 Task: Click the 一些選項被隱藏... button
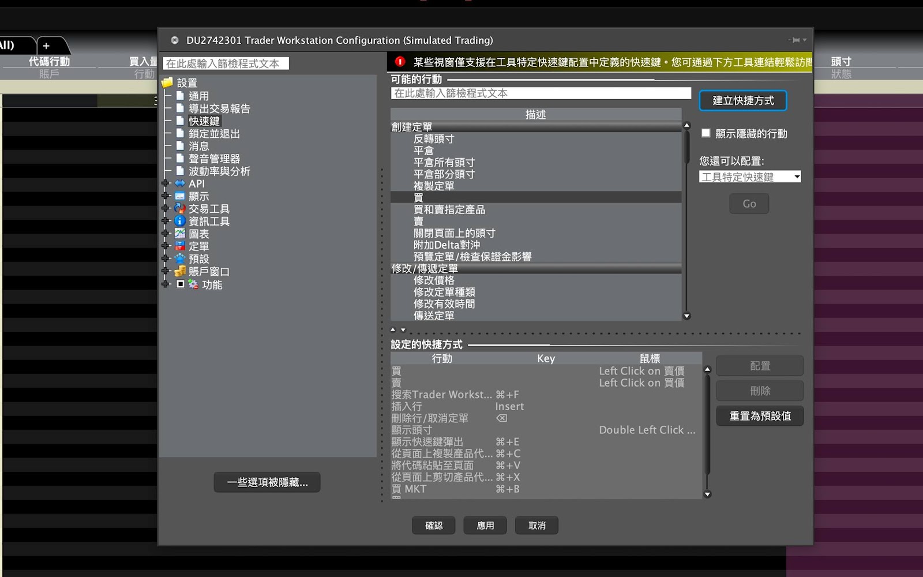[x=267, y=482]
